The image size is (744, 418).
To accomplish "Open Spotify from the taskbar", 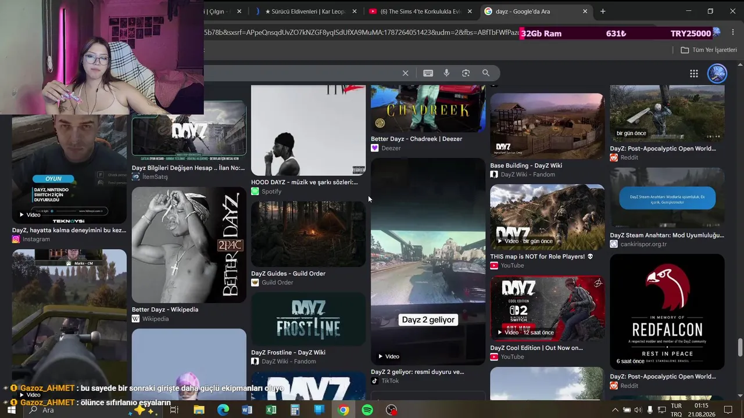I will click(367, 410).
